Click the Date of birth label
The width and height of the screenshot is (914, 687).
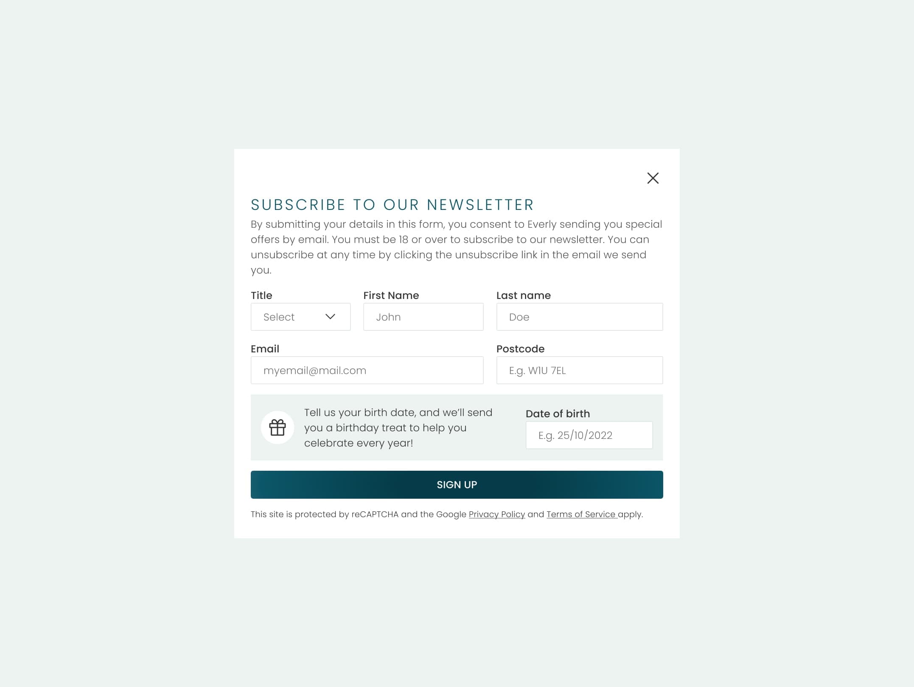click(558, 414)
